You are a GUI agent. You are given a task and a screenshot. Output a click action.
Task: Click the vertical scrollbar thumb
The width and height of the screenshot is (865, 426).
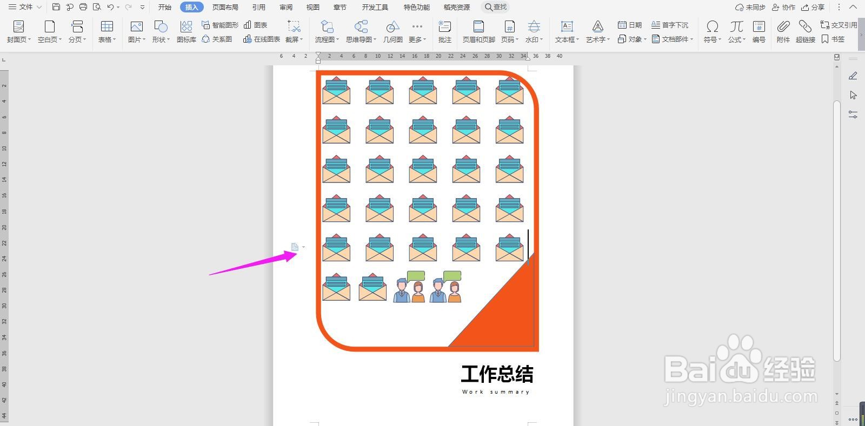coord(837,231)
